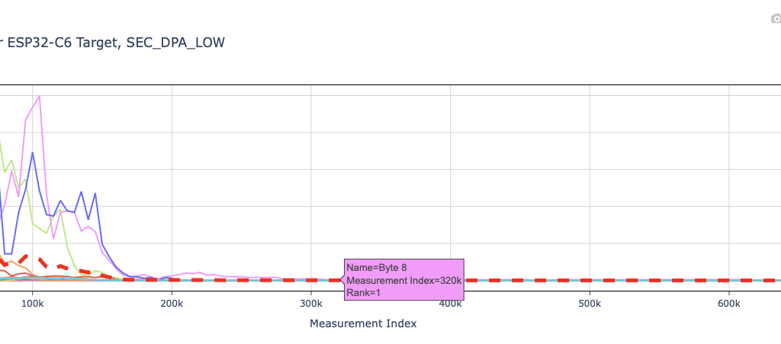
Task: Click the 500k x-axis tick label
Action: tap(590, 303)
